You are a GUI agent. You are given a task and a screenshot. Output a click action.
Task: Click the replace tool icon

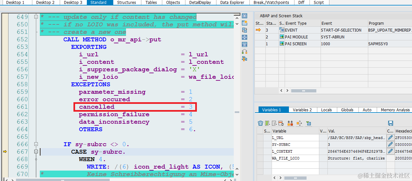tap(245, 30)
